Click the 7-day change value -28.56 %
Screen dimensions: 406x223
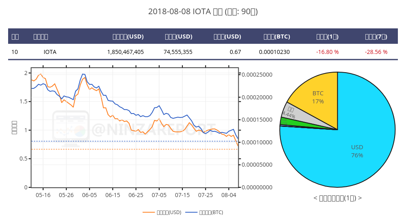point(376,52)
